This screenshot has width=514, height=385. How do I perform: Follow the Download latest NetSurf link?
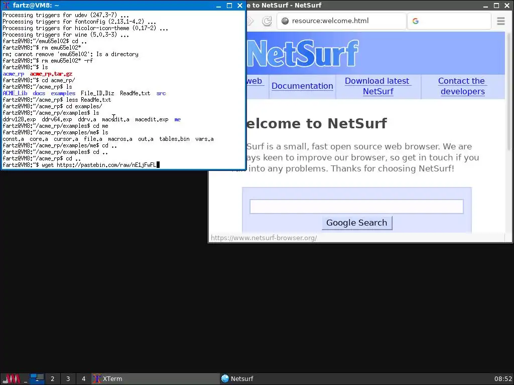pyautogui.click(x=377, y=86)
